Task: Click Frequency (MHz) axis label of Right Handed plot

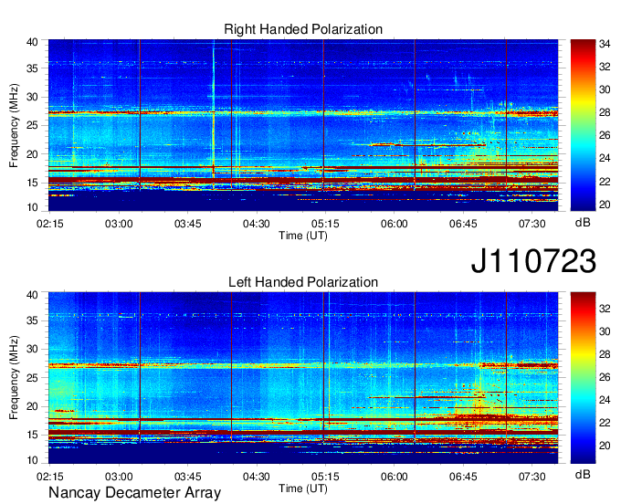Action: coord(14,125)
